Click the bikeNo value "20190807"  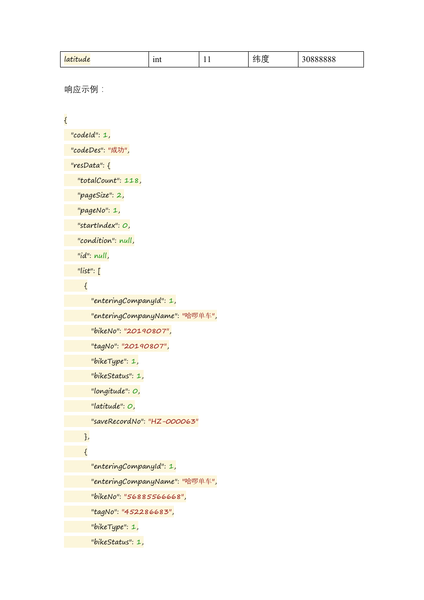click(147, 331)
